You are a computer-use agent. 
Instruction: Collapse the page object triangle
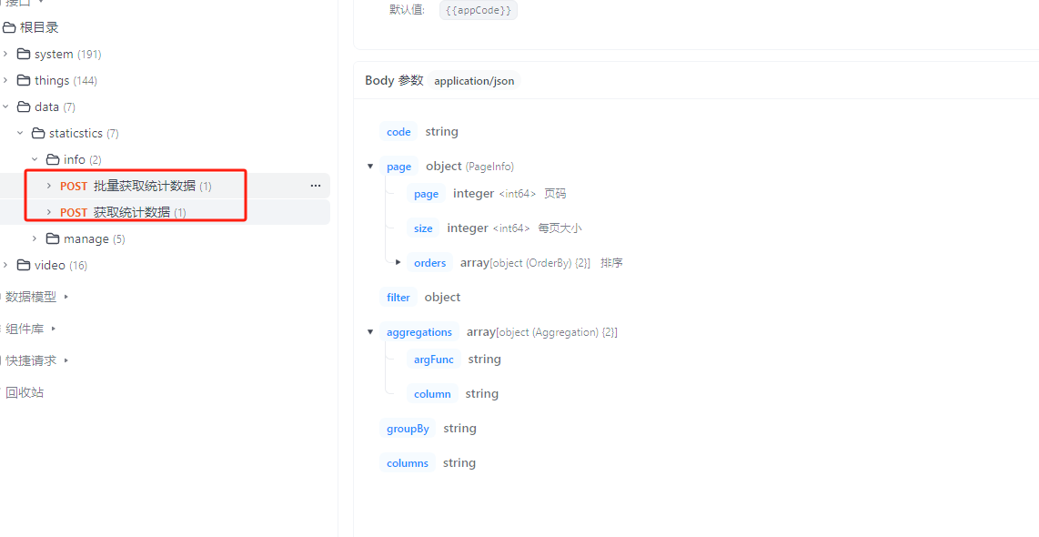370,167
